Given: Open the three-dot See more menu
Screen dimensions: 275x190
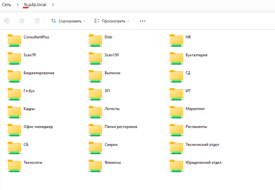Looking at the screenshot, I should point(142,21).
